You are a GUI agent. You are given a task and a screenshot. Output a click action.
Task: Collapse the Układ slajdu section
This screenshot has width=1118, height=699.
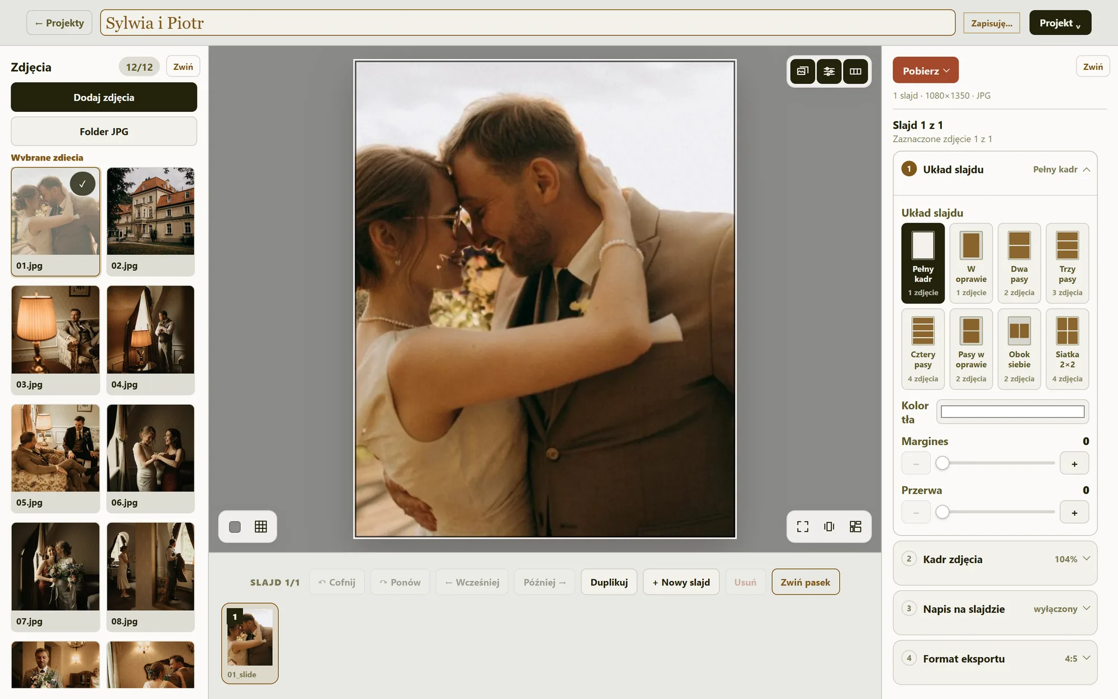[995, 169]
